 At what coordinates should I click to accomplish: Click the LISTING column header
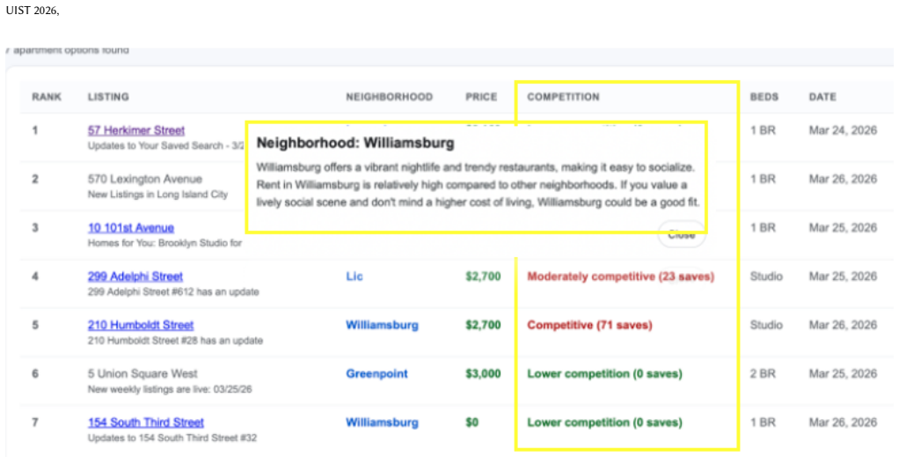point(108,97)
